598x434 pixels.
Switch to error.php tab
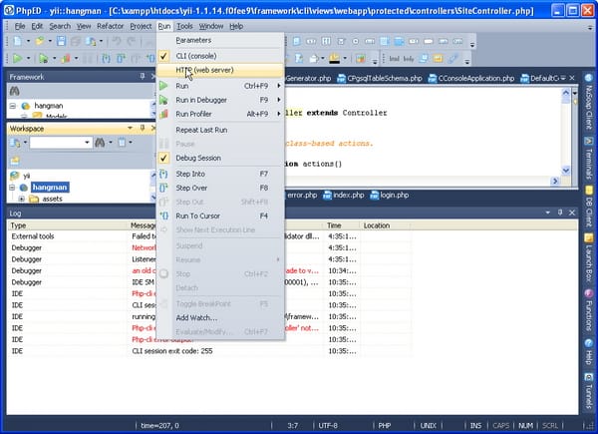301,196
